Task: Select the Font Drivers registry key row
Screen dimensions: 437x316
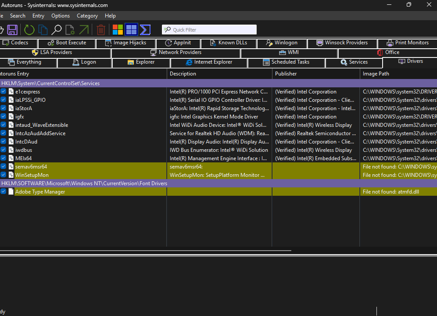Action: [218, 183]
